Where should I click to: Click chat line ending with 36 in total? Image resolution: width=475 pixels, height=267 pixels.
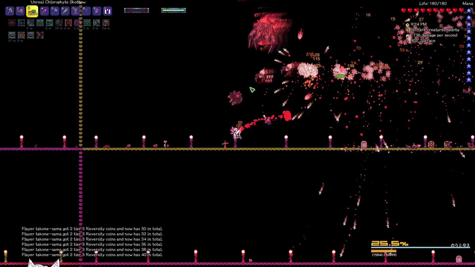pos(92,244)
